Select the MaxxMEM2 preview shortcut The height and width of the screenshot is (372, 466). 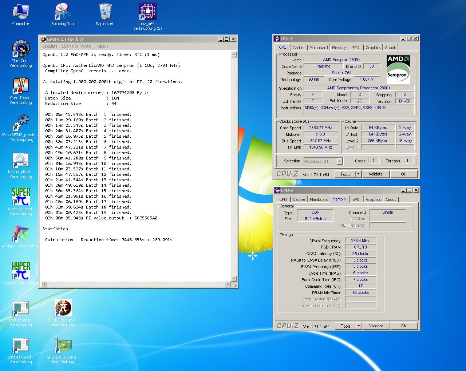pyautogui.click(x=21, y=128)
